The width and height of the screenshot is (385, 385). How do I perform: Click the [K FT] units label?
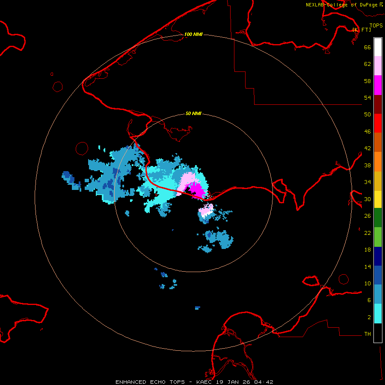pos(361,30)
